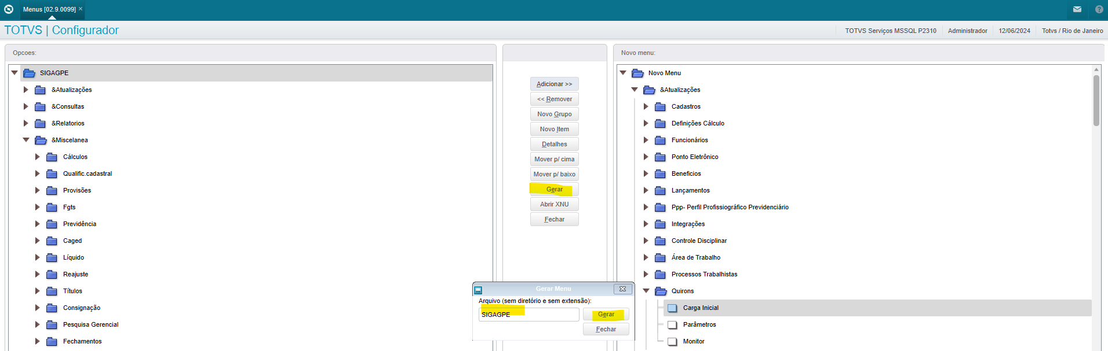Image resolution: width=1108 pixels, height=351 pixels.
Task: Click the &Relatorios folder icon
Action: [x=40, y=123]
